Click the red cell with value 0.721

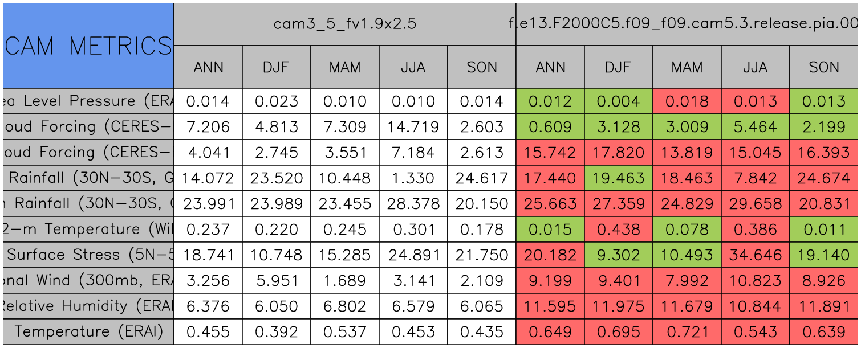[x=687, y=331]
